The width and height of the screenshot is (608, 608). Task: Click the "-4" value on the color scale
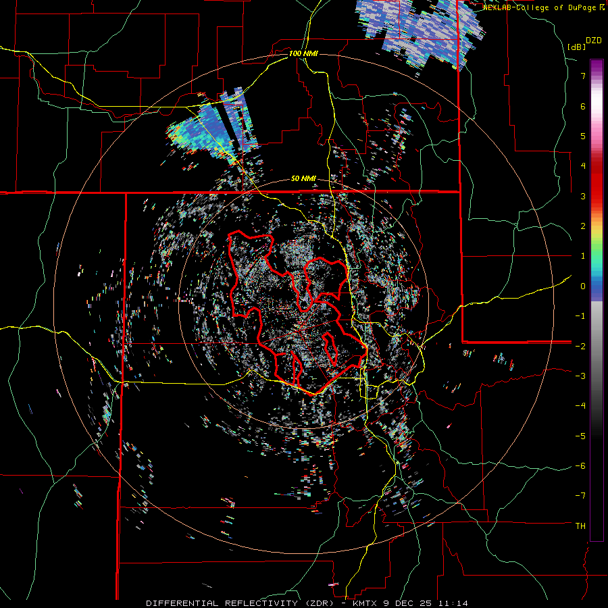tap(580, 406)
